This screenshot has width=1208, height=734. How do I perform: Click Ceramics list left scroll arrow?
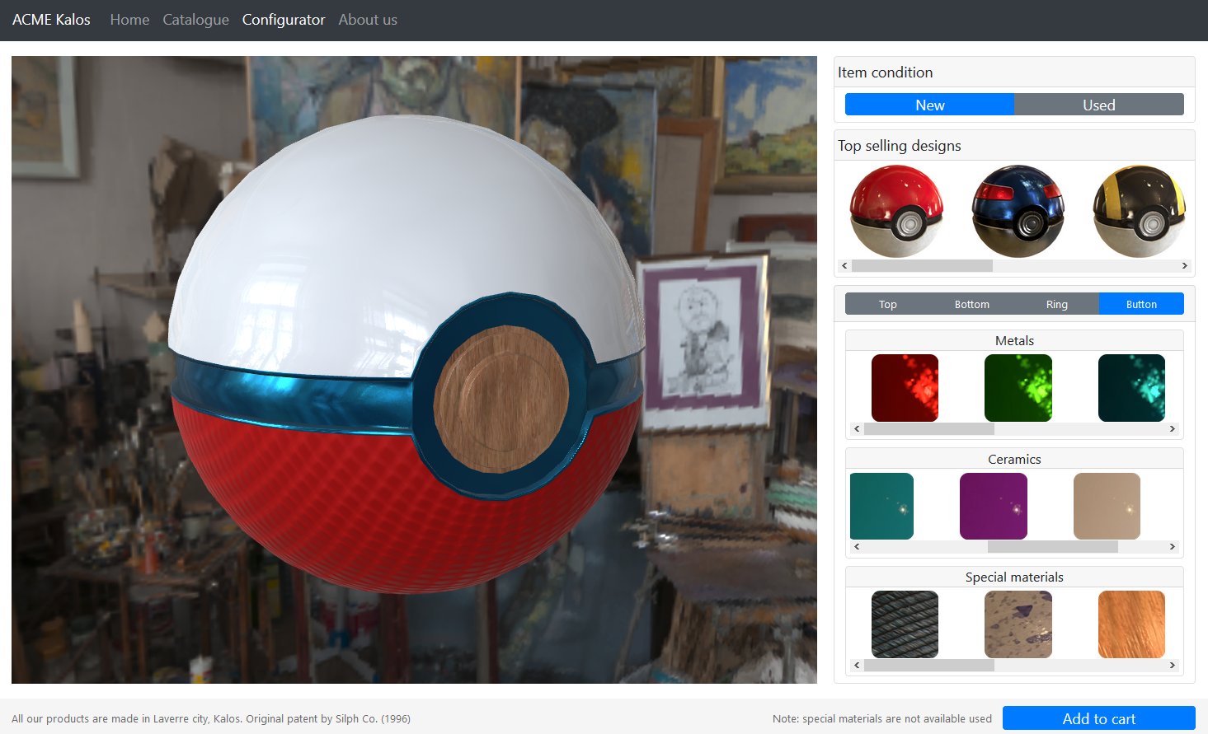(x=857, y=547)
